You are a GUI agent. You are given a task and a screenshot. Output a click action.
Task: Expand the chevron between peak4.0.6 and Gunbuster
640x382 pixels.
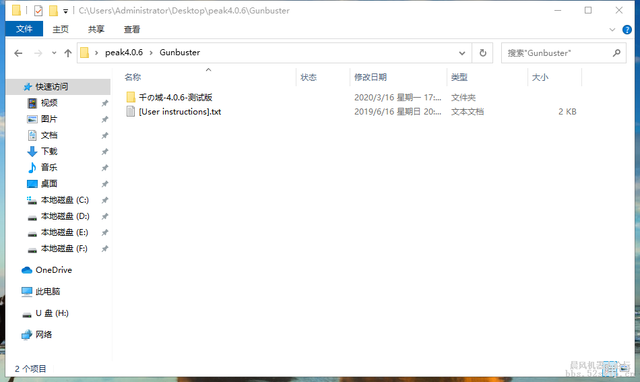point(151,53)
